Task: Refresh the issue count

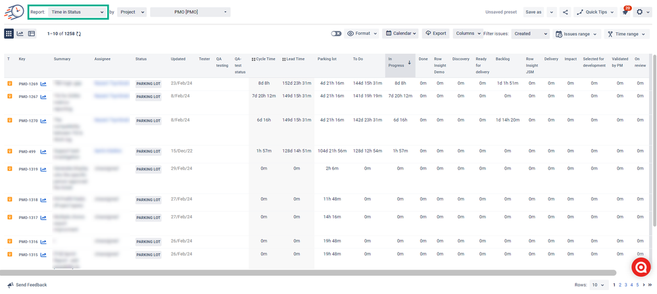Action: coord(79,34)
